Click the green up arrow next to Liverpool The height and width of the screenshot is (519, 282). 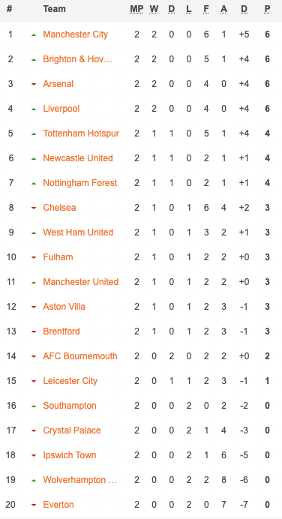click(34, 109)
